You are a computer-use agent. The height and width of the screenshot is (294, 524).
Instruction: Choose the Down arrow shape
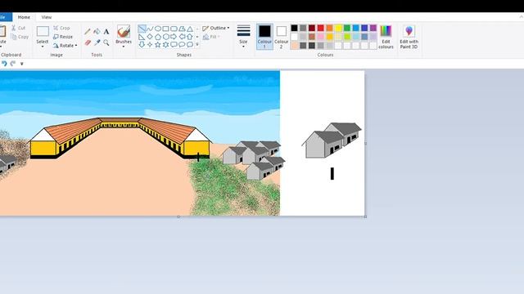(142, 44)
